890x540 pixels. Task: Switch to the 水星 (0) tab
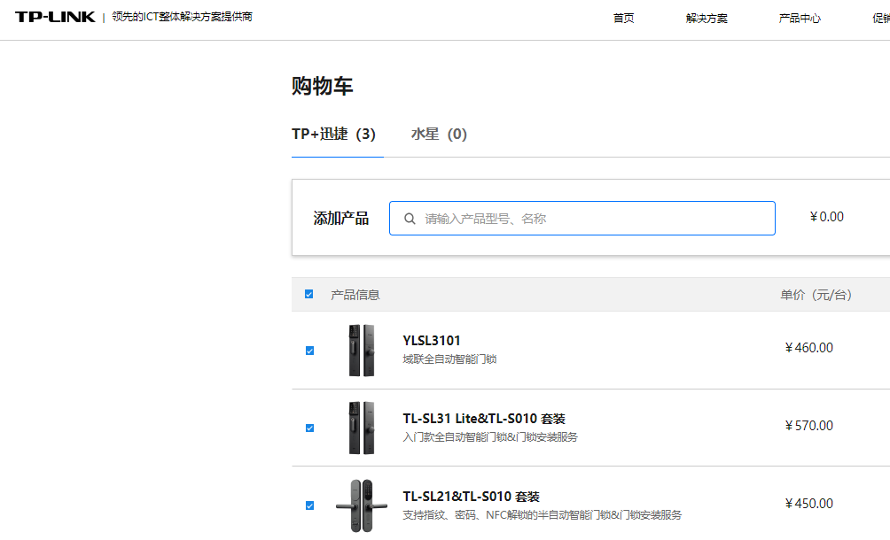[x=440, y=135]
